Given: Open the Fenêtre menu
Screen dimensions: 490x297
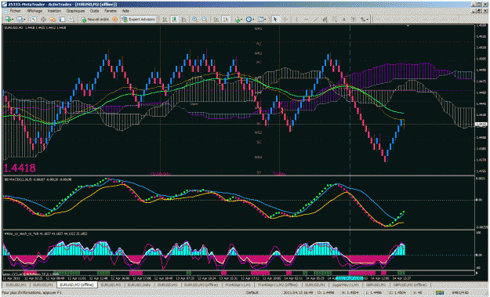Looking at the screenshot, I should tap(111, 11).
